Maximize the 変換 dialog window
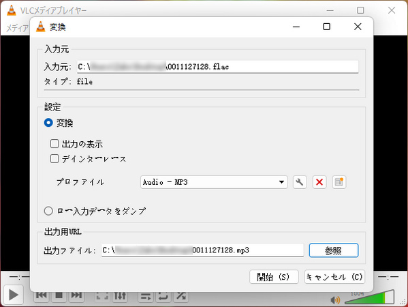The width and height of the screenshot is (408, 307). tap(326, 27)
